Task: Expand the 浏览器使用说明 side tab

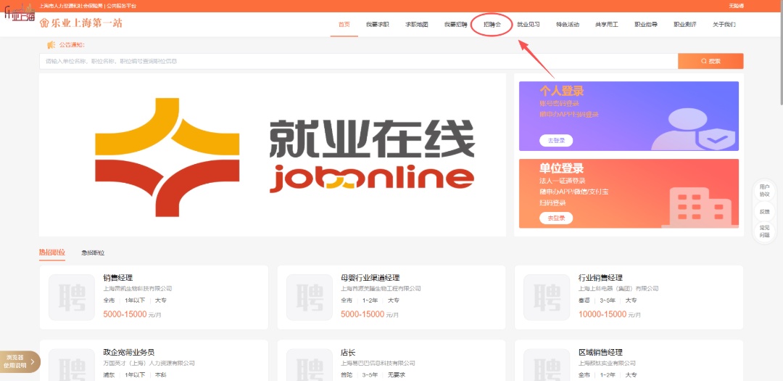Action: 20,361
